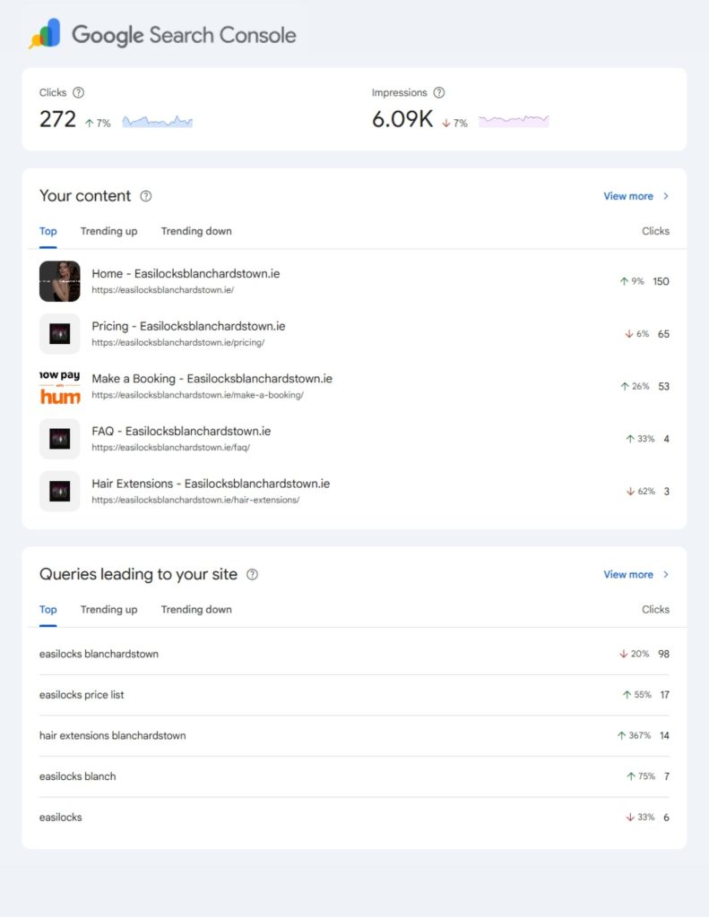
Task: Expand Your content with the chevron arrow
Action: tap(665, 196)
